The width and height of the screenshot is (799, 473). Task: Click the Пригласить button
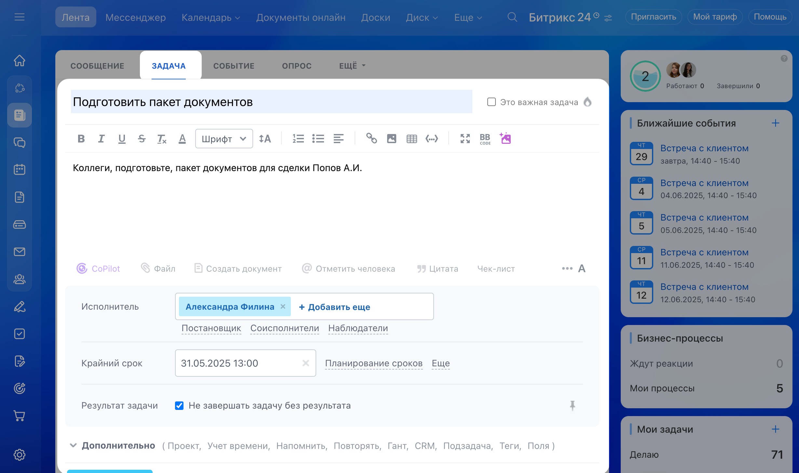[654, 17]
